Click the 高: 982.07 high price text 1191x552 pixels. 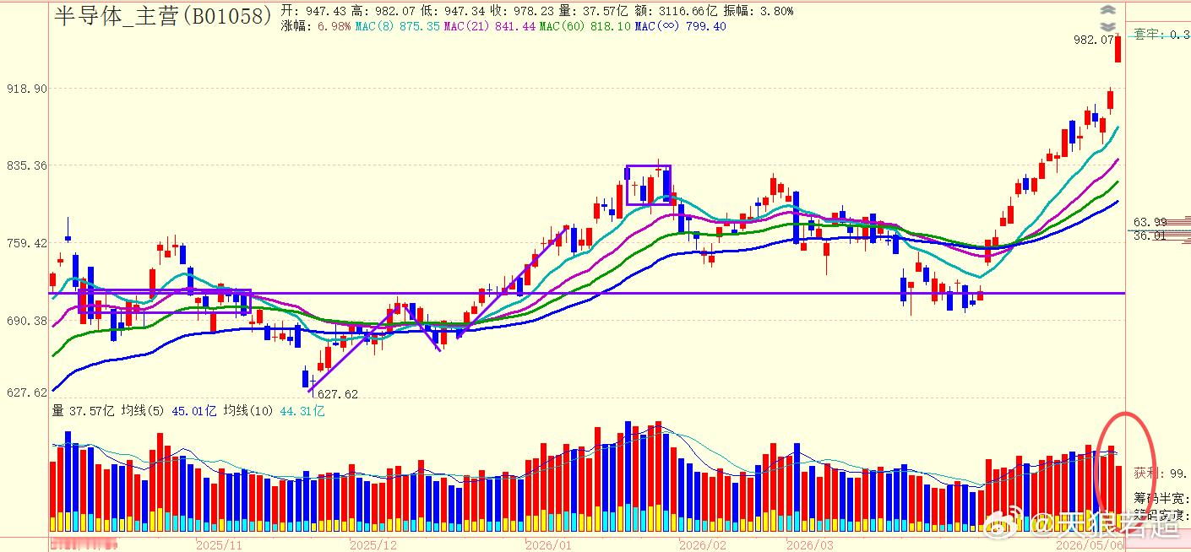click(384, 11)
